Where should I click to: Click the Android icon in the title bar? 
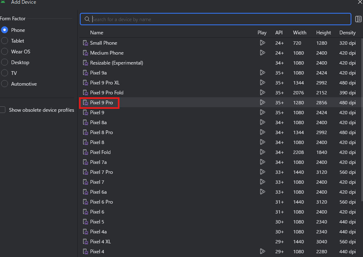click(3, 2)
